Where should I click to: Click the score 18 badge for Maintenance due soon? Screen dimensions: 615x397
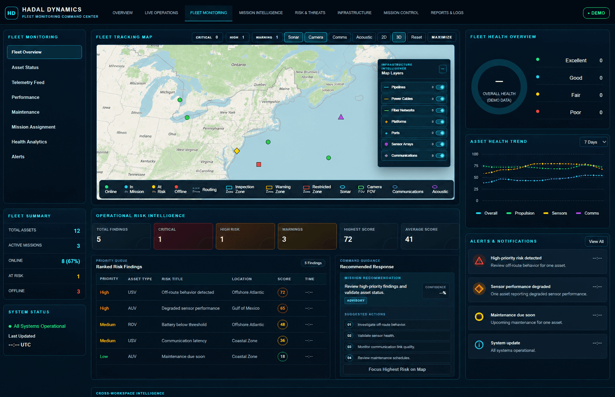(282, 356)
